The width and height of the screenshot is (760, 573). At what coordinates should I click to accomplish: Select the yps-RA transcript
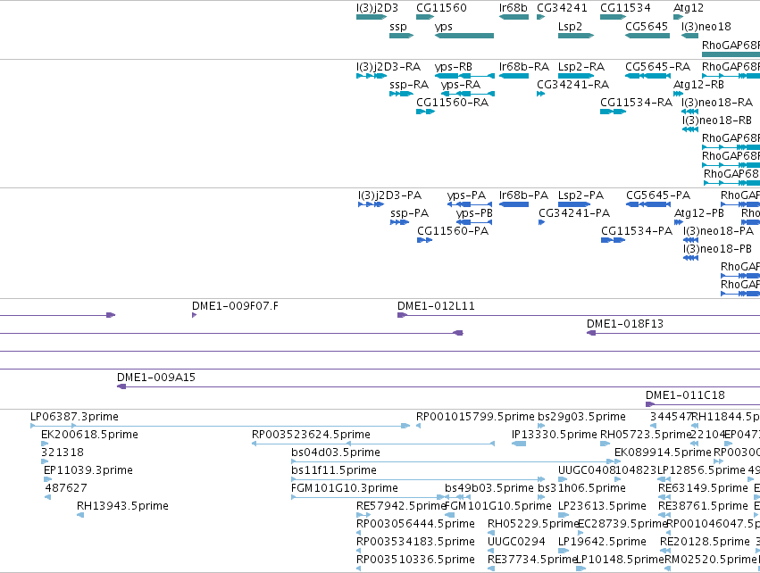pos(468,94)
